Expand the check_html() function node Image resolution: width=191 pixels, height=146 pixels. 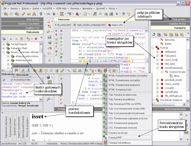pos(157,60)
